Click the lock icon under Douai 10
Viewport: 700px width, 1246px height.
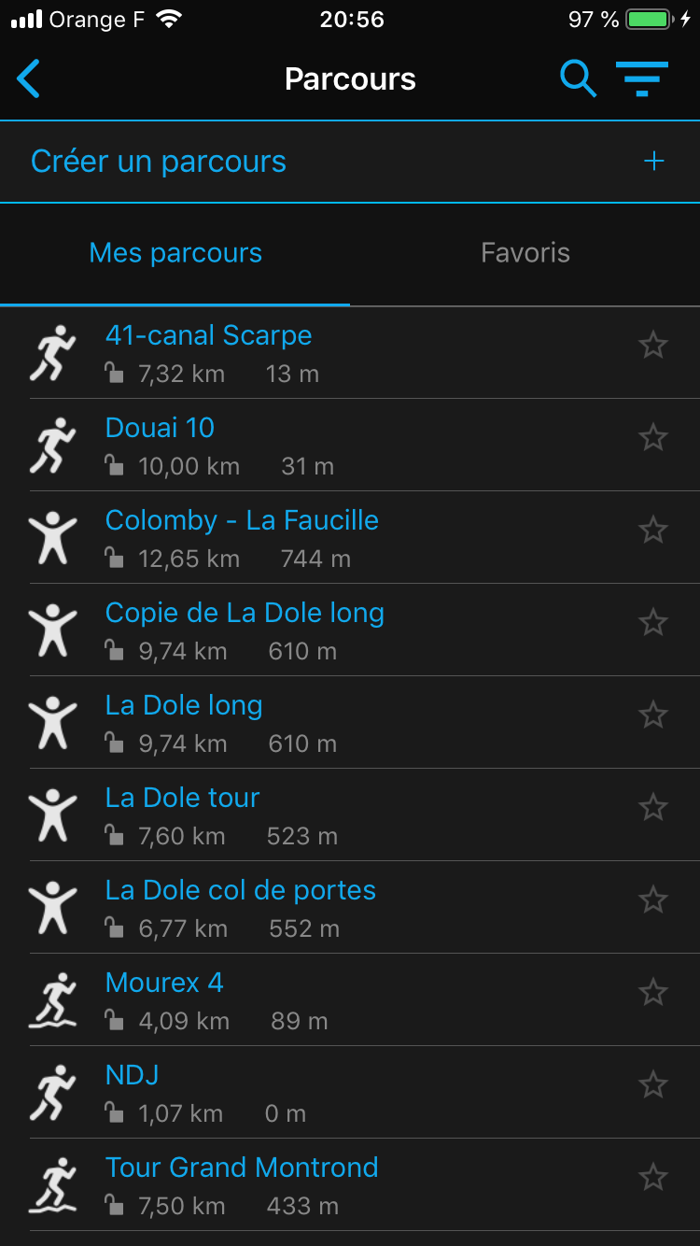click(114, 466)
